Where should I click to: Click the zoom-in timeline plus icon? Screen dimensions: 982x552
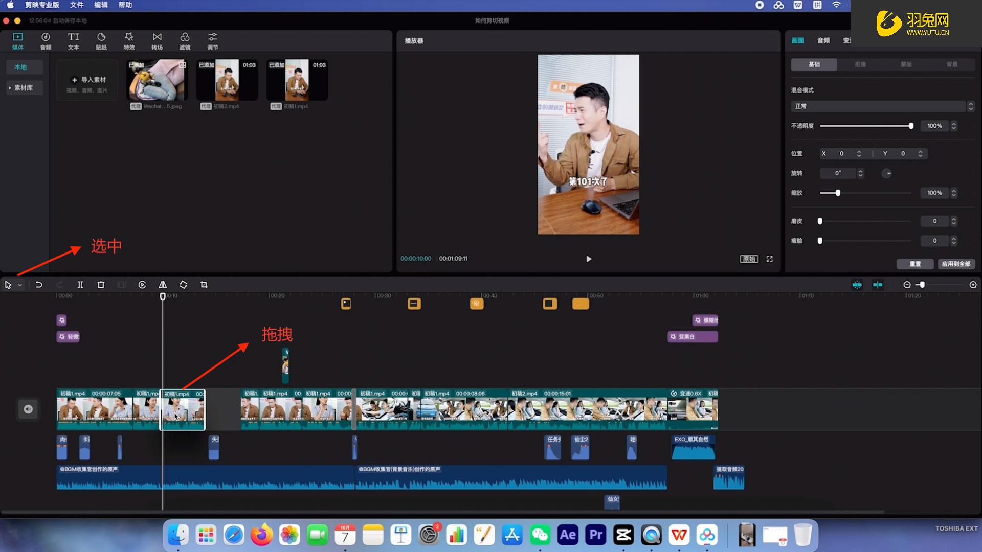[973, 285]
